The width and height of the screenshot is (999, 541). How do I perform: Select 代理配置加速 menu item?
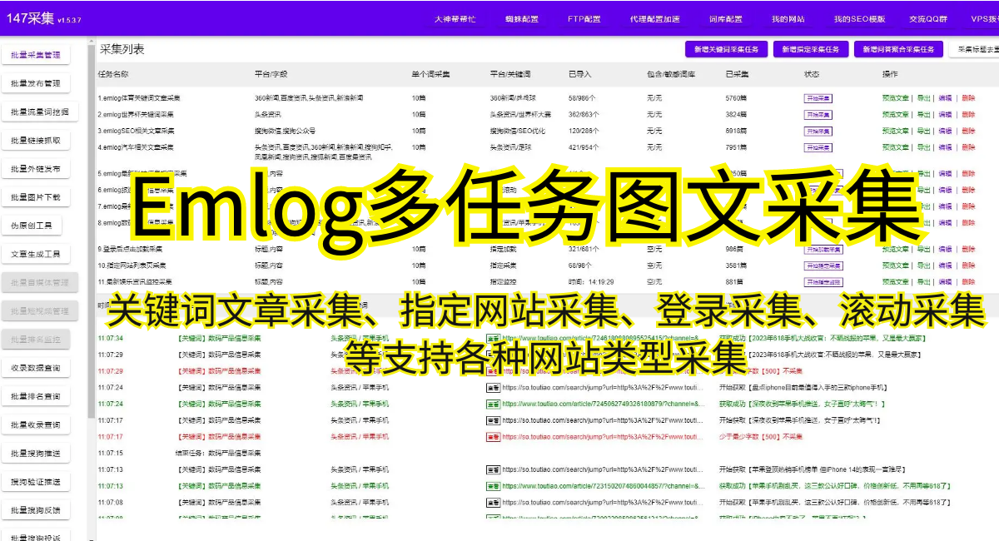click(655, 18)
